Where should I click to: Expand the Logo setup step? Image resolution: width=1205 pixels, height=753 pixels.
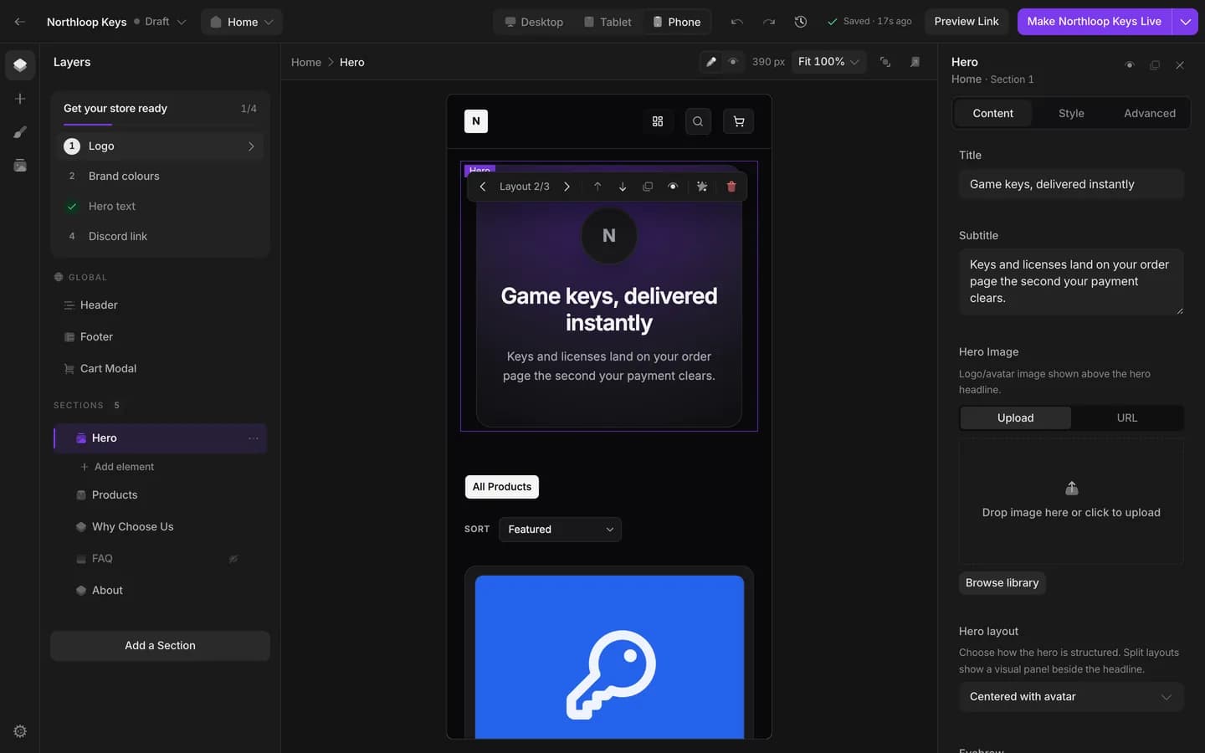click(x=161, y=146)
